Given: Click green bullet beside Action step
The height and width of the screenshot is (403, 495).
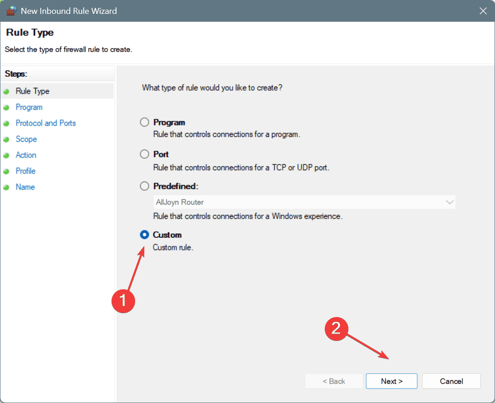Looking at the screenshot, I should pos(6,155).
